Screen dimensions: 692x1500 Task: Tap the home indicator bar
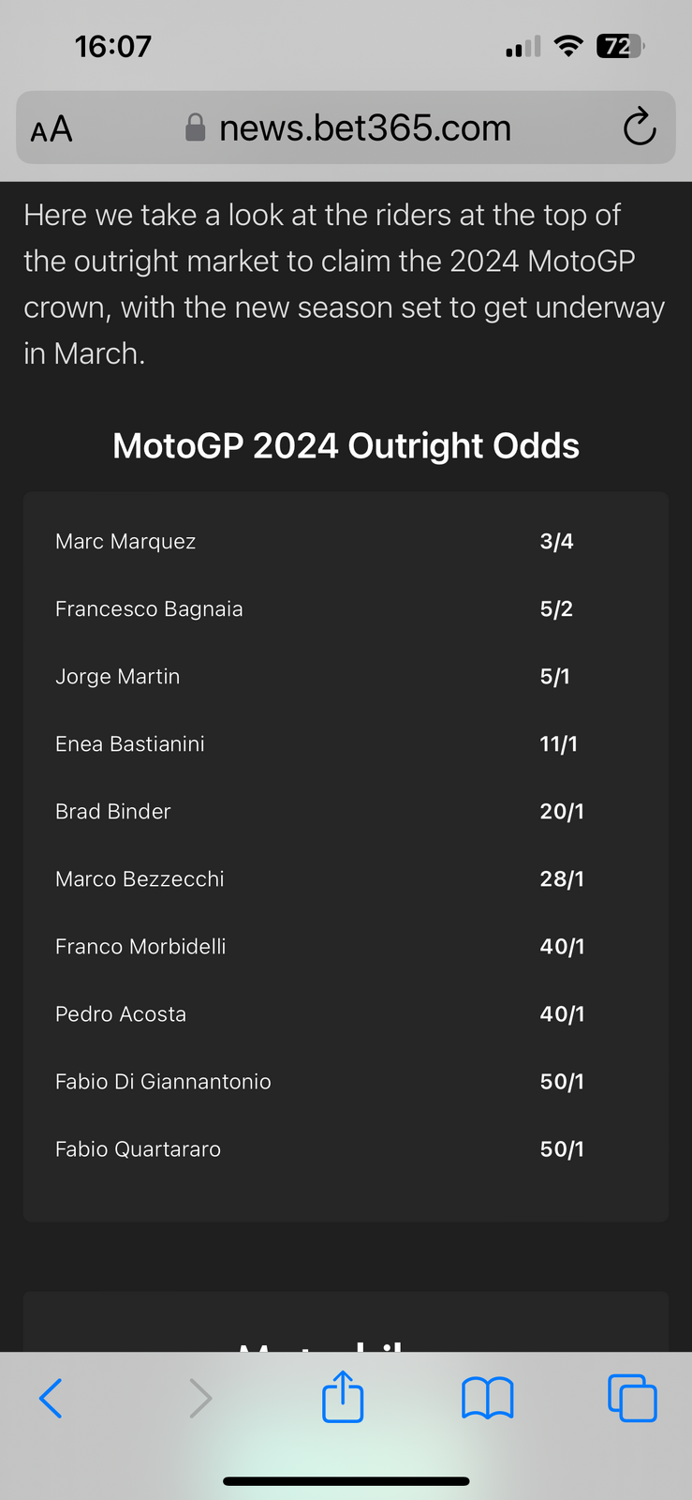pos(346,1481)
